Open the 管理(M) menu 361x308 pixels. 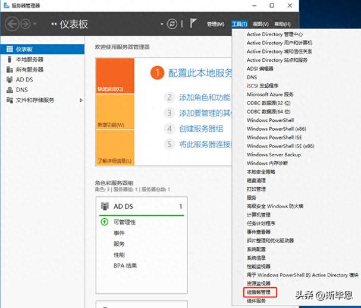[x=215, y=24]
